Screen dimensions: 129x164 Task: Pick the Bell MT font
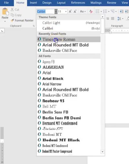(69, 106)
